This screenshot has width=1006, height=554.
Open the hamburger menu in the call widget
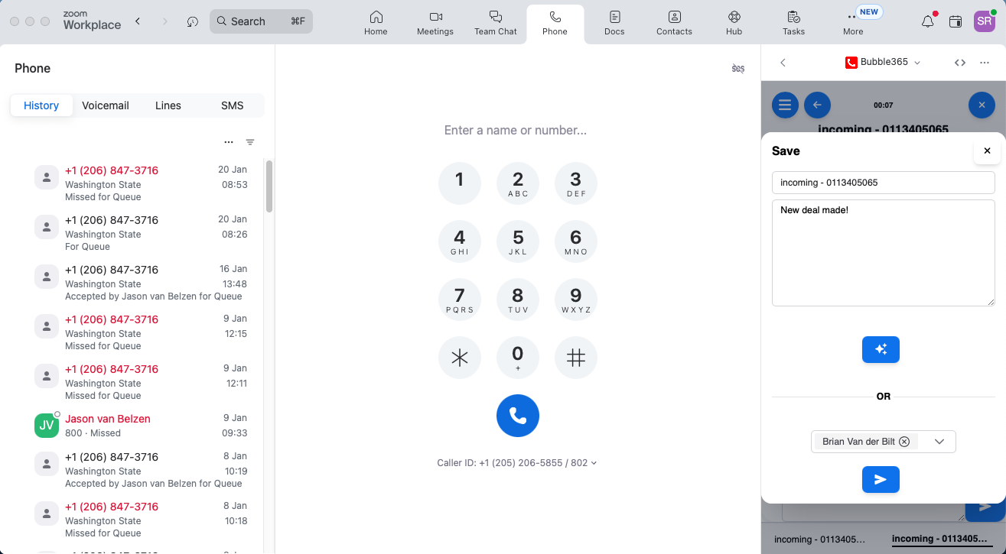pyautogui.click(x=784, y=105)
